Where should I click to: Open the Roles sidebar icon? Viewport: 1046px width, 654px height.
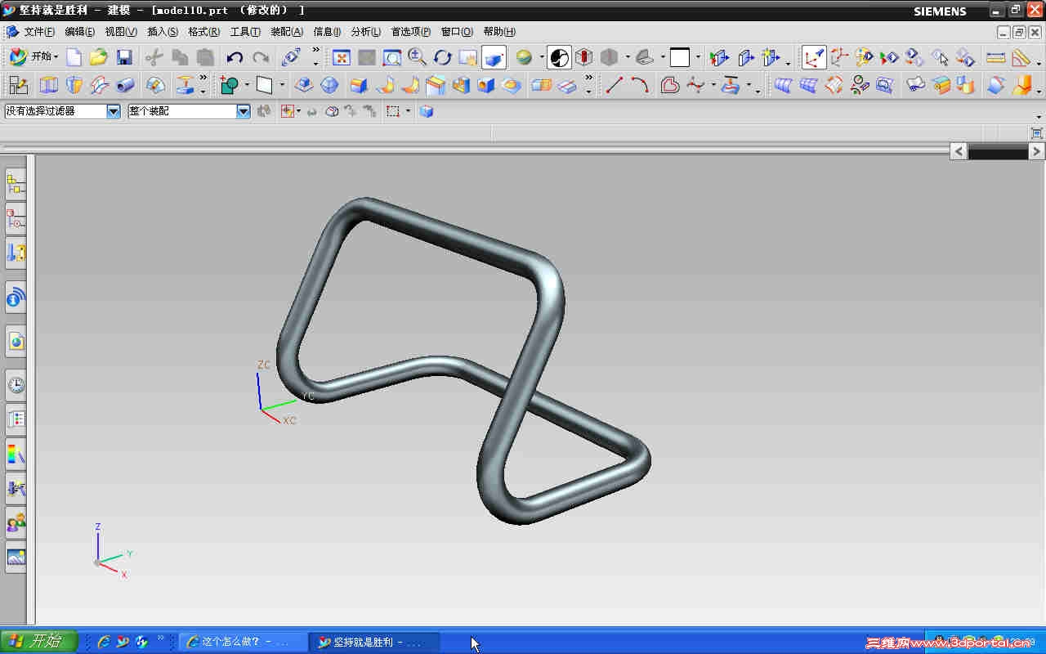pyautogui.click(x=16, y=522)
